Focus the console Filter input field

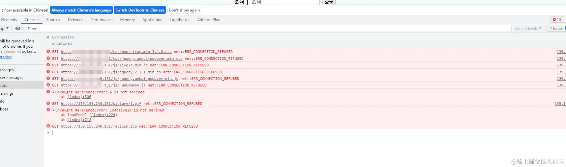tap(269, 29)
